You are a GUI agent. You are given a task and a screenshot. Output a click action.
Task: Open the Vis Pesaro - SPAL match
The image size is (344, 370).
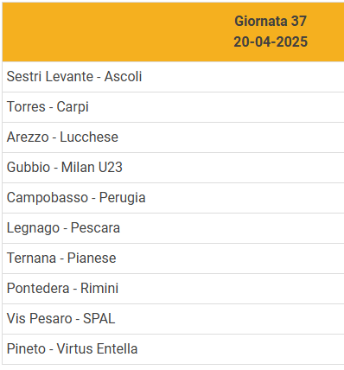[173, 319]
